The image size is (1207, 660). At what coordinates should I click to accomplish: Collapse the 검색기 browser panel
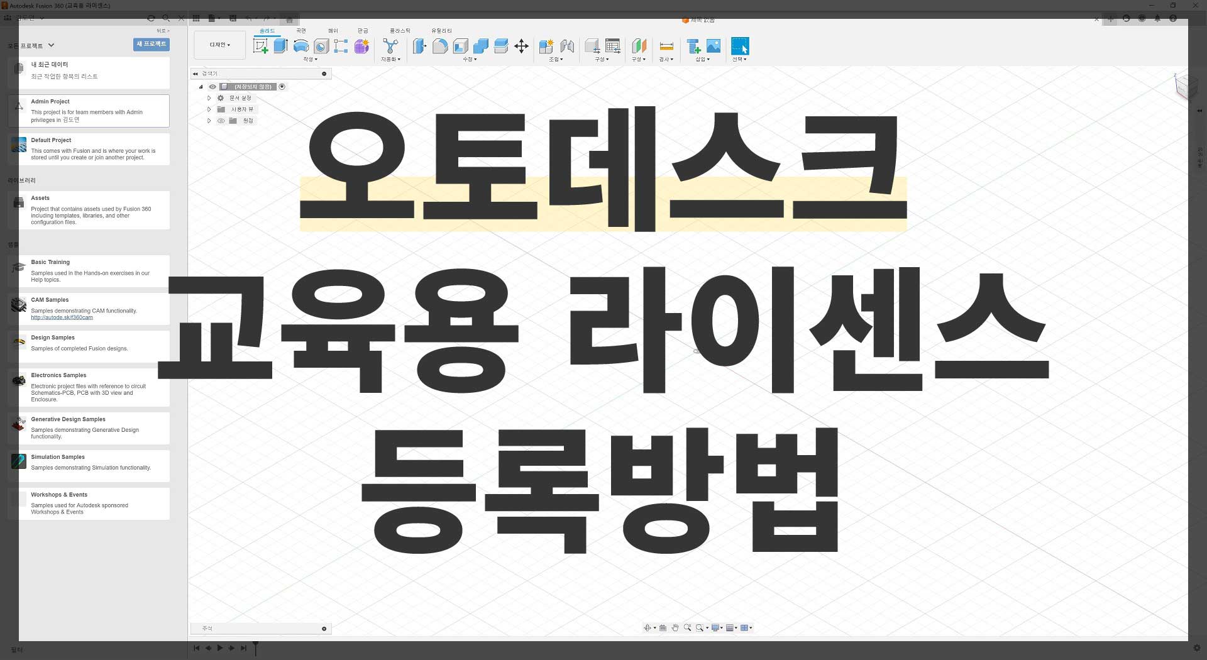[x=196, y=74]
